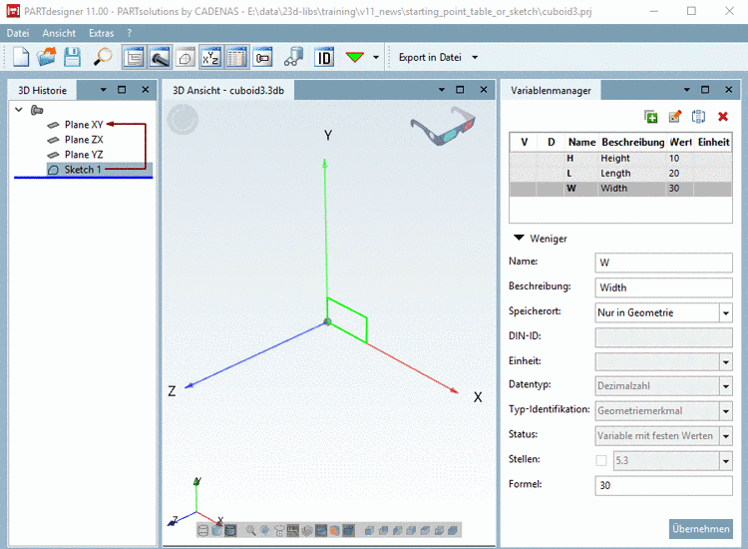
Task: Click the Name column header
Action: pos(581,143)
